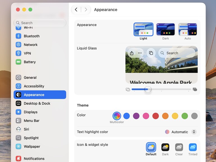
Task: Click the VPN icon in sidebar
Action: (x=18, y=53)
